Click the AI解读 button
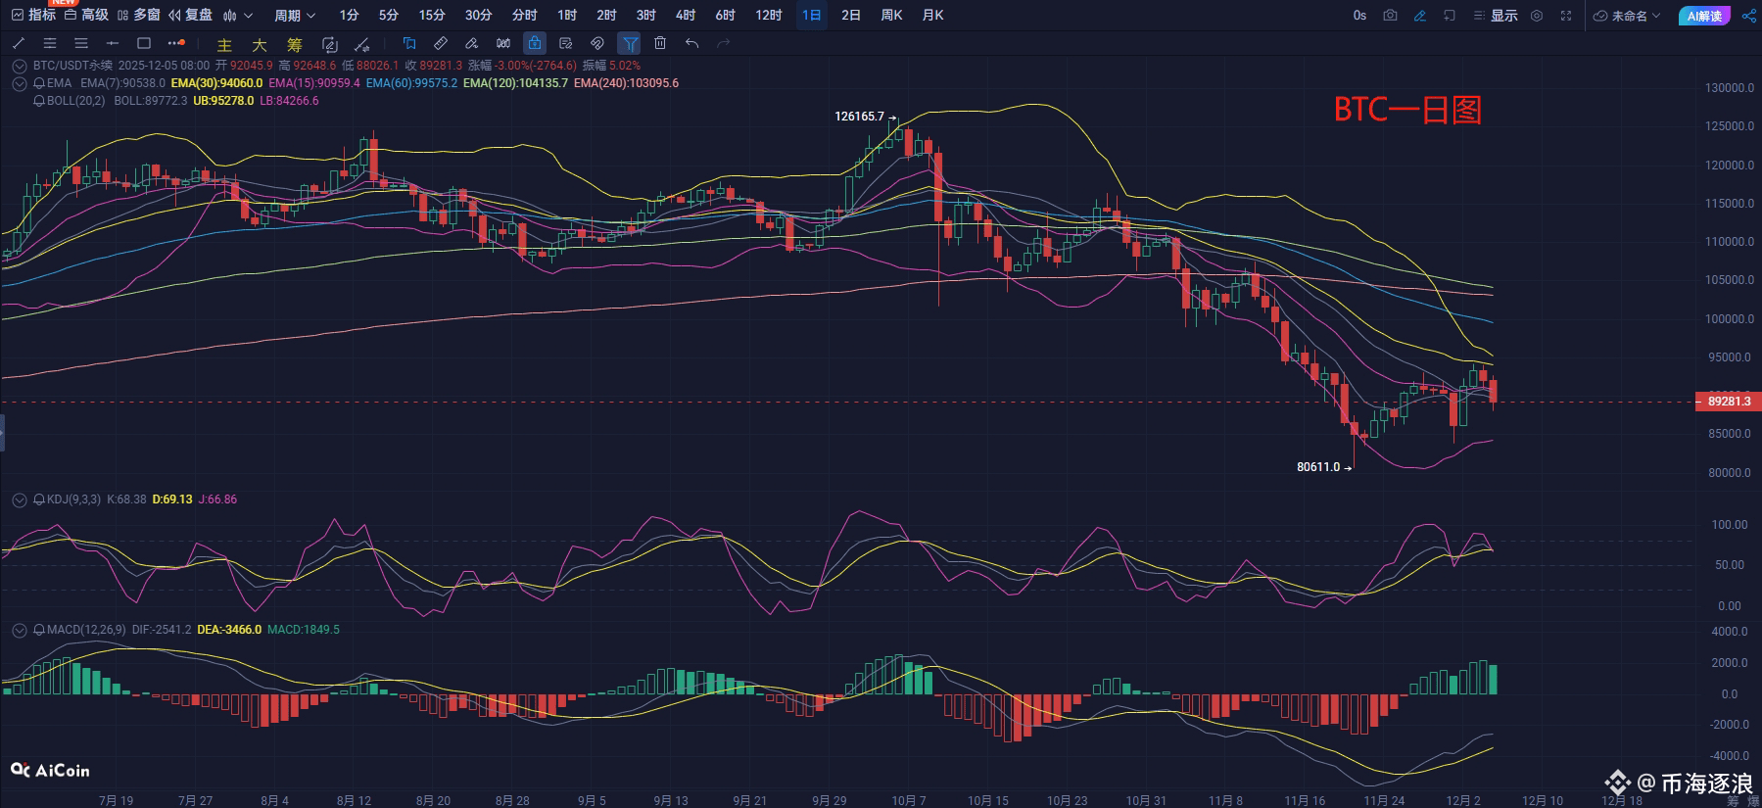Image resolution: width=1762 pixels, height=808 pixels. point(1705,16)
